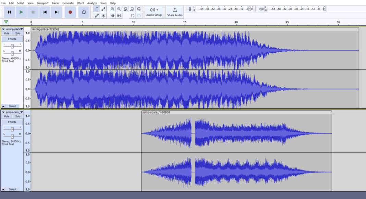The image size is (366, 199).
Task: Trim audio outside the selection
Action: coord(112,15)
